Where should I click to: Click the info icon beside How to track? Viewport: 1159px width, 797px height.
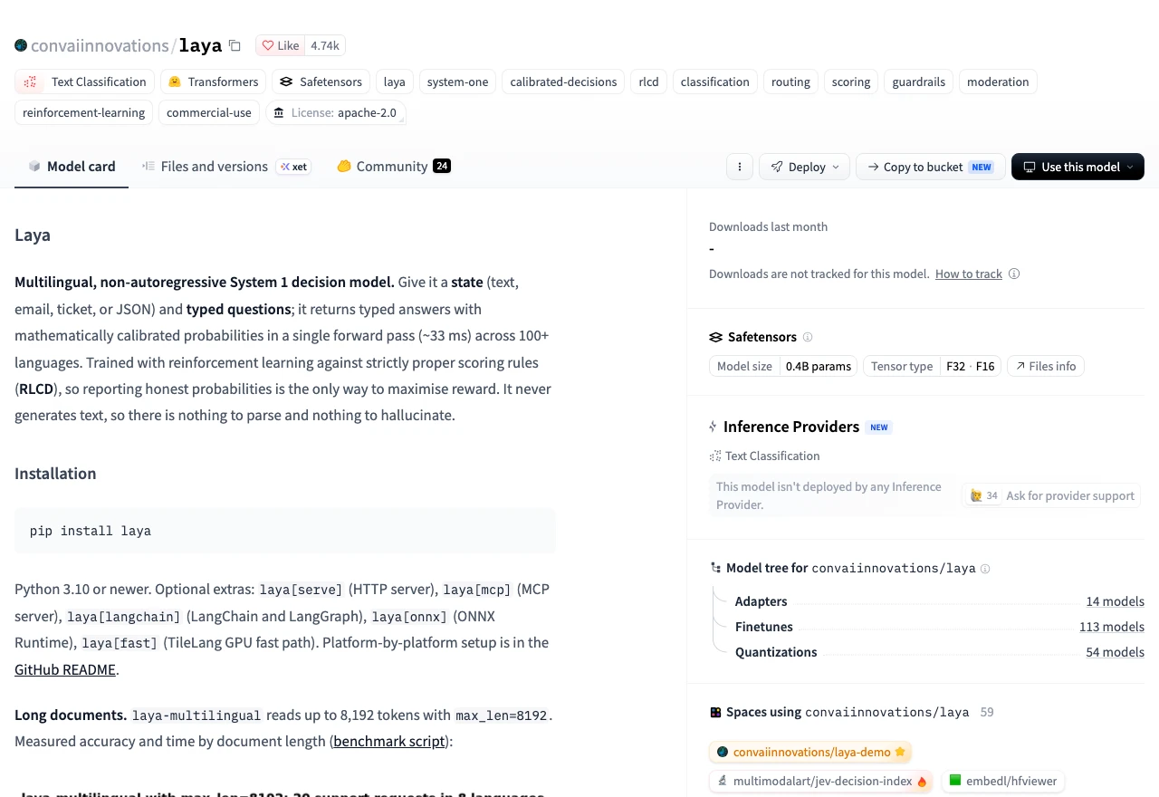[x=1014, y=274]
